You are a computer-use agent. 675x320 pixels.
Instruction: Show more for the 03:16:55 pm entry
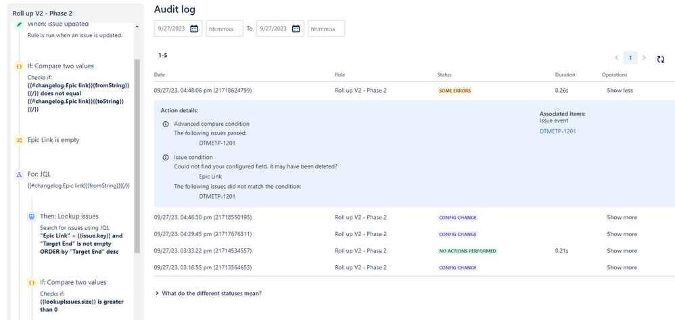pos(622,267)
